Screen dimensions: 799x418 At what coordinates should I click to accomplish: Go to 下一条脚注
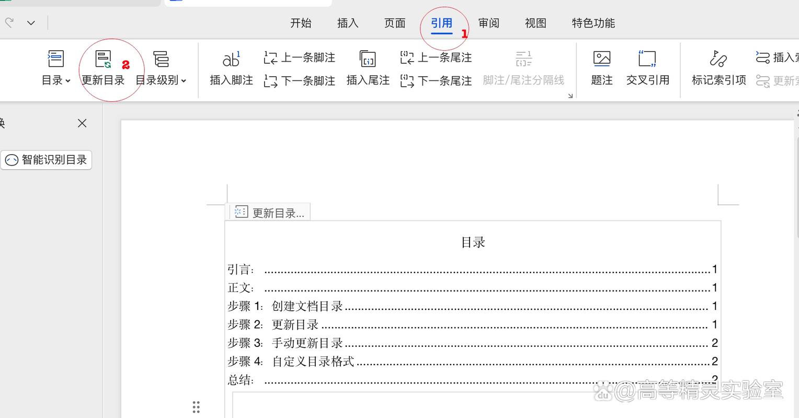pyautogui.click(x=300, y=81)
